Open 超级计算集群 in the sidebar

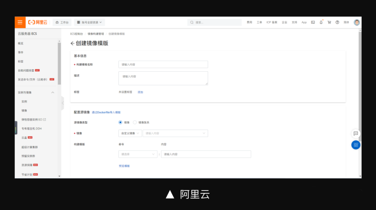[x=30, y=147]
